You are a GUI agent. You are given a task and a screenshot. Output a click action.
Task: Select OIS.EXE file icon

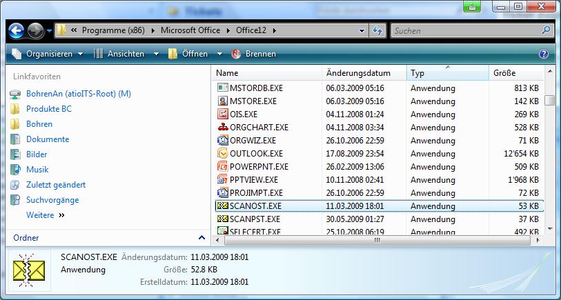[223, 114]
